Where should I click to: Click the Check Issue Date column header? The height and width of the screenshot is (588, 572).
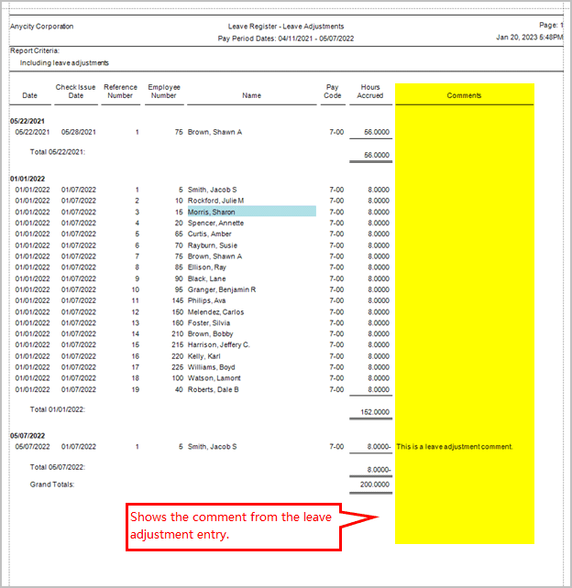75,92
